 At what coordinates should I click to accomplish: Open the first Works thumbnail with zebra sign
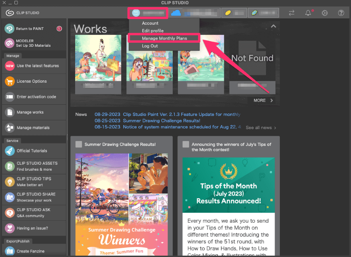[x=98, y=58]
